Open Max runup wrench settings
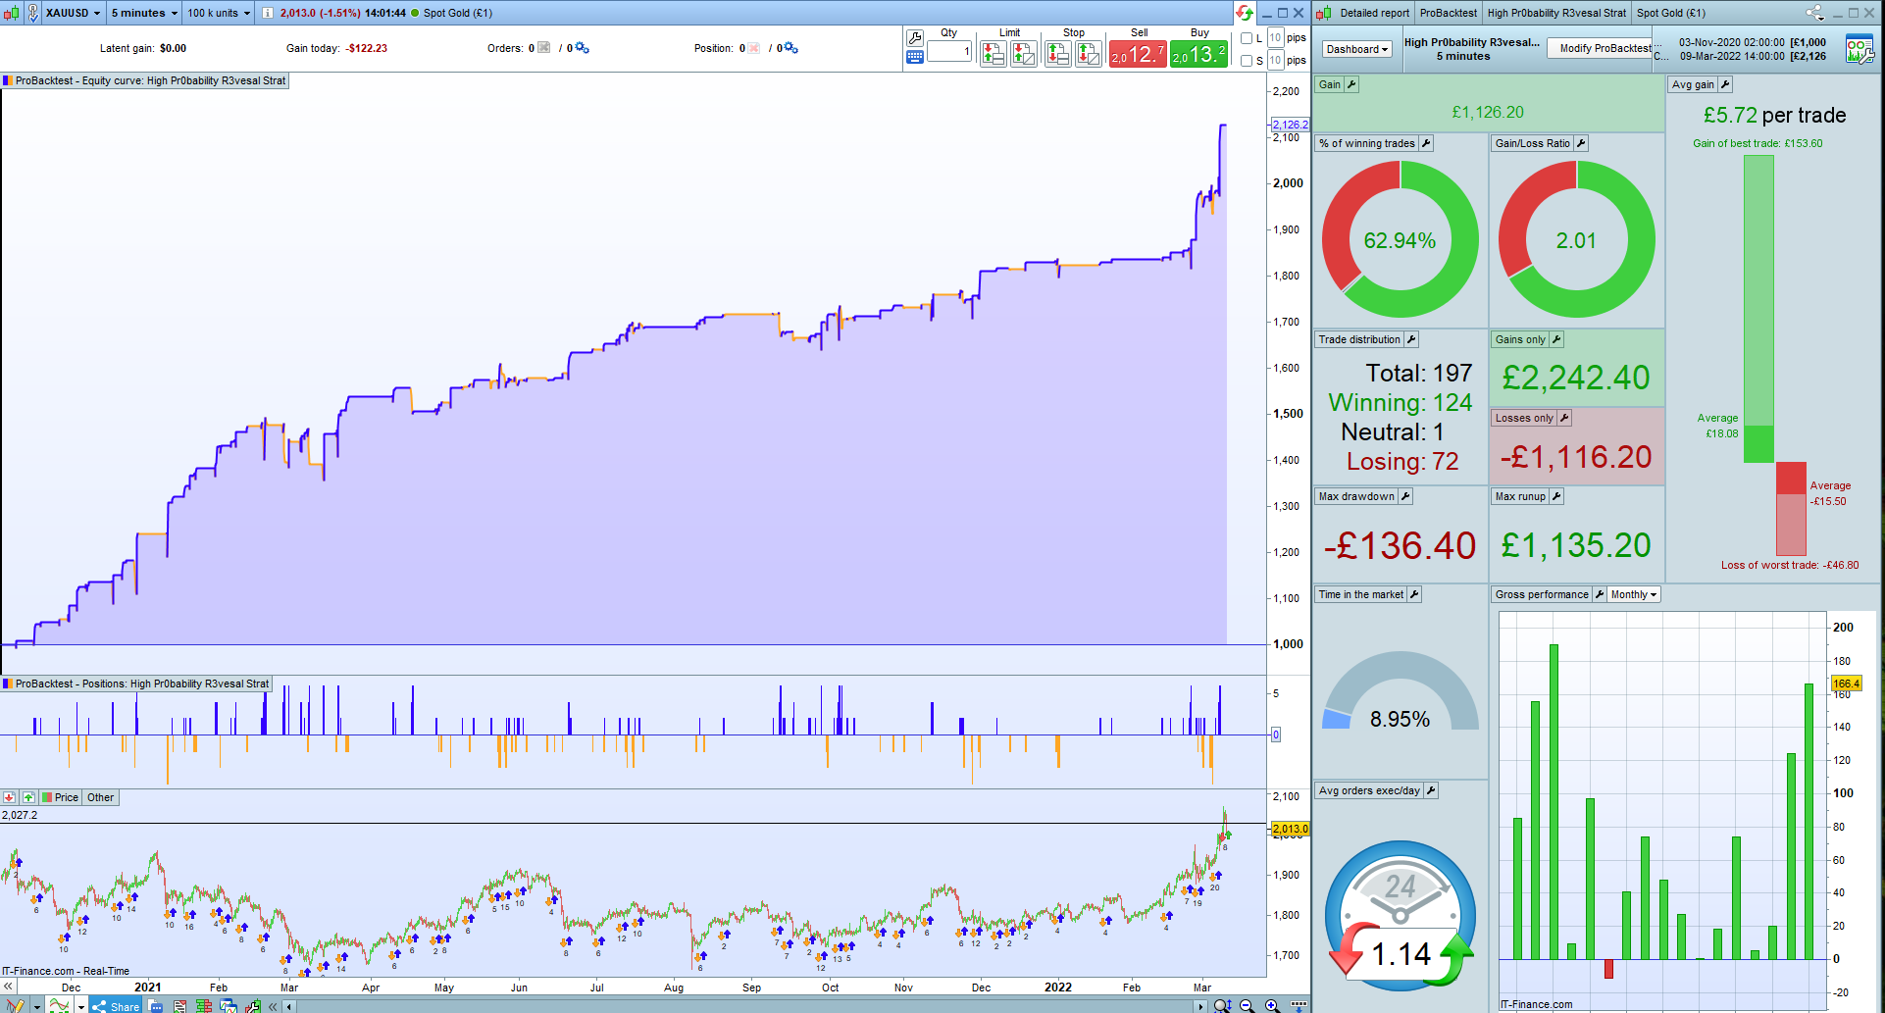 tap(1556, 496)
